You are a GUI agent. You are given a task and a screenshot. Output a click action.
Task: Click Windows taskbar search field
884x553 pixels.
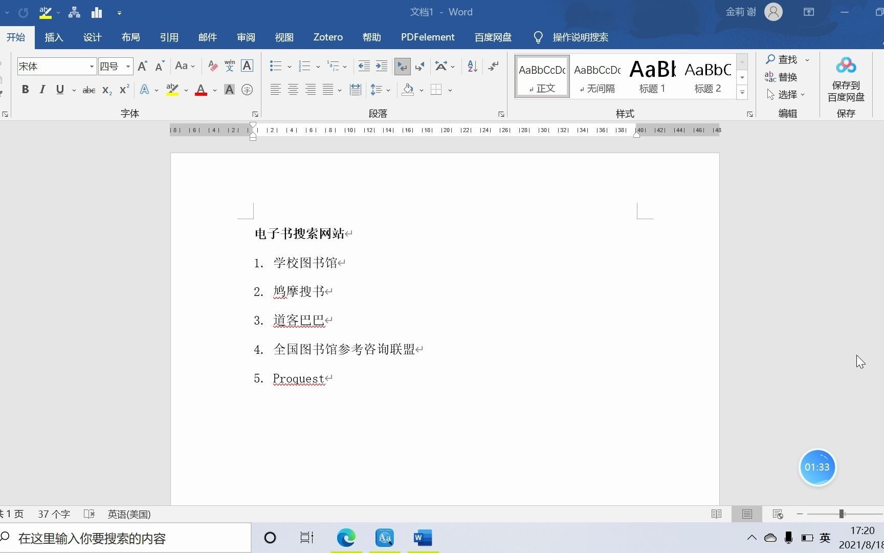click(x=125, y=538)
